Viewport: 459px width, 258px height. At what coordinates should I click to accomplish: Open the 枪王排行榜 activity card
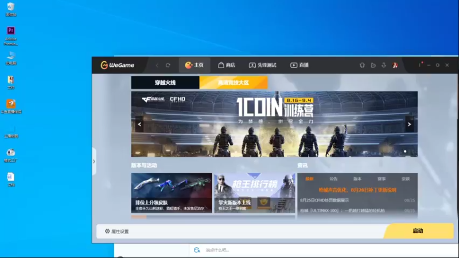[x=255, y=193]
